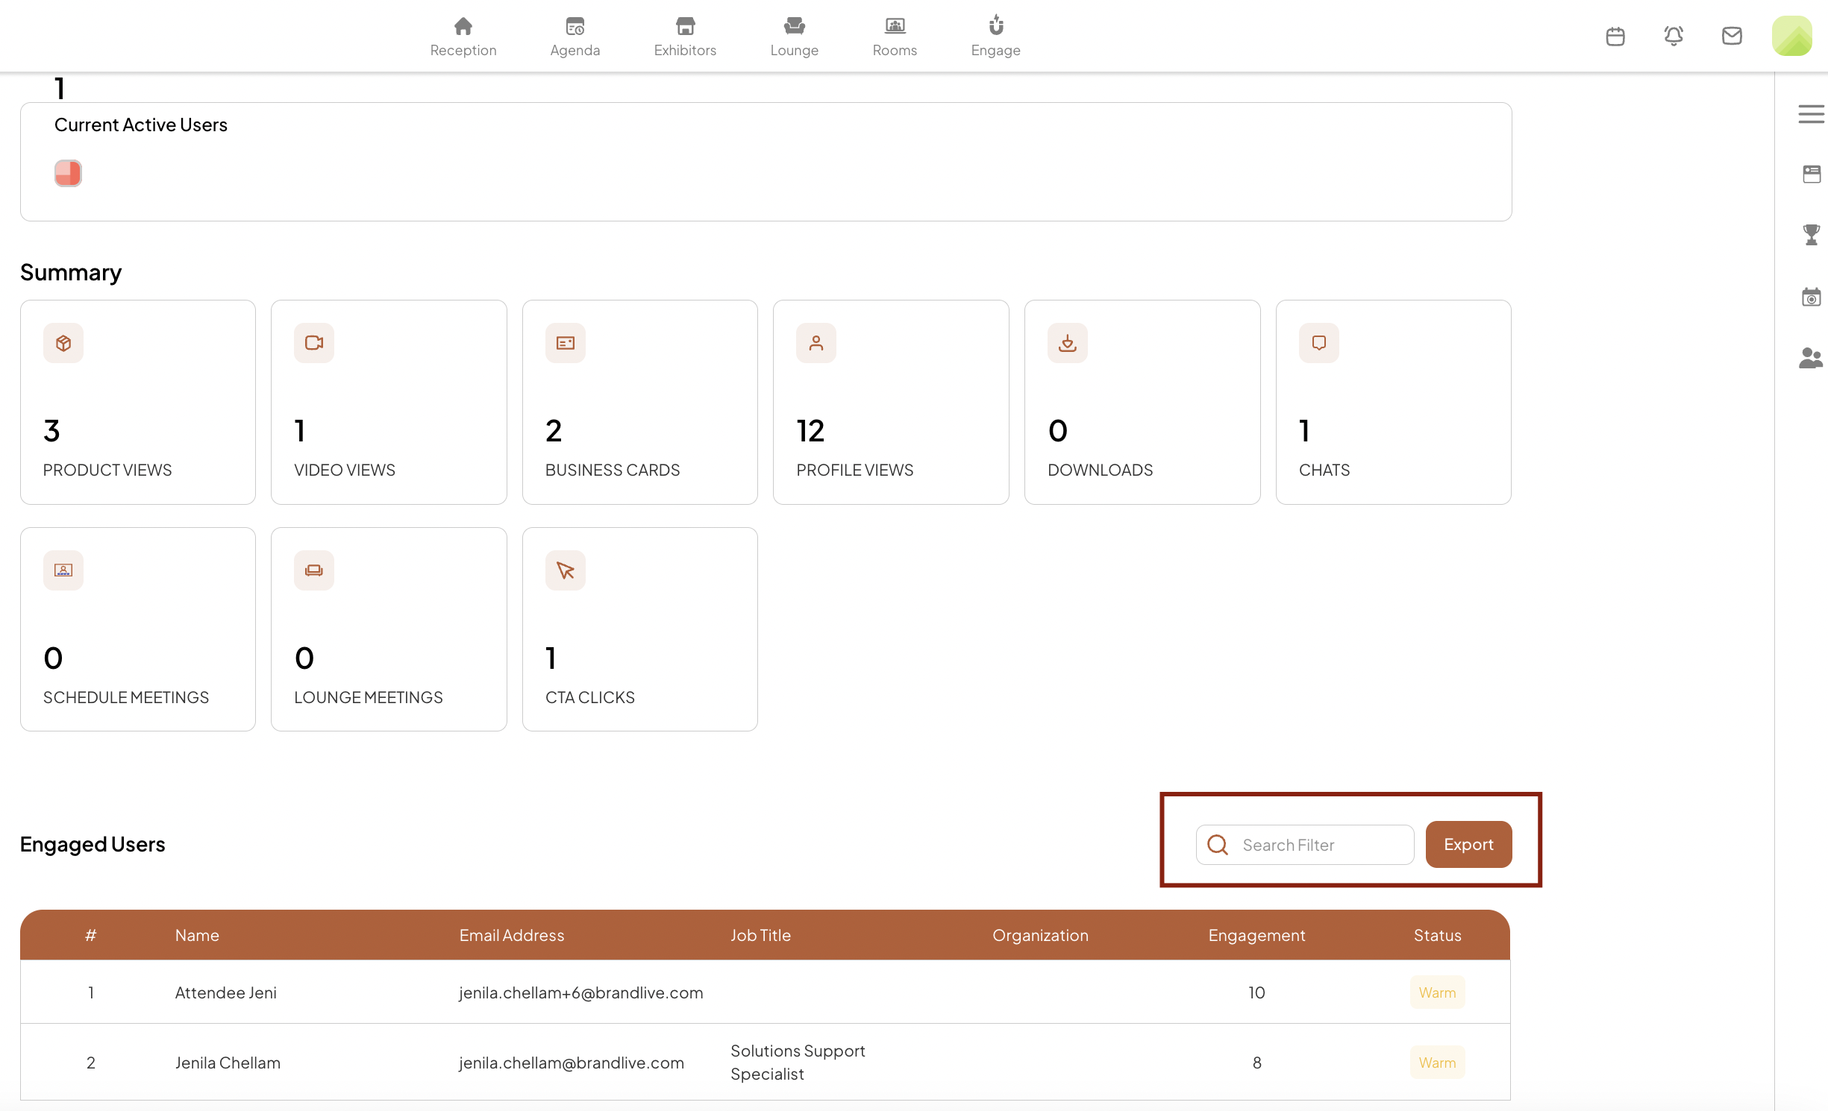Click the Lounge Meetings sofa icon
The image size is (1828, 1111).
pyautogui.click(x=314, y=570)
